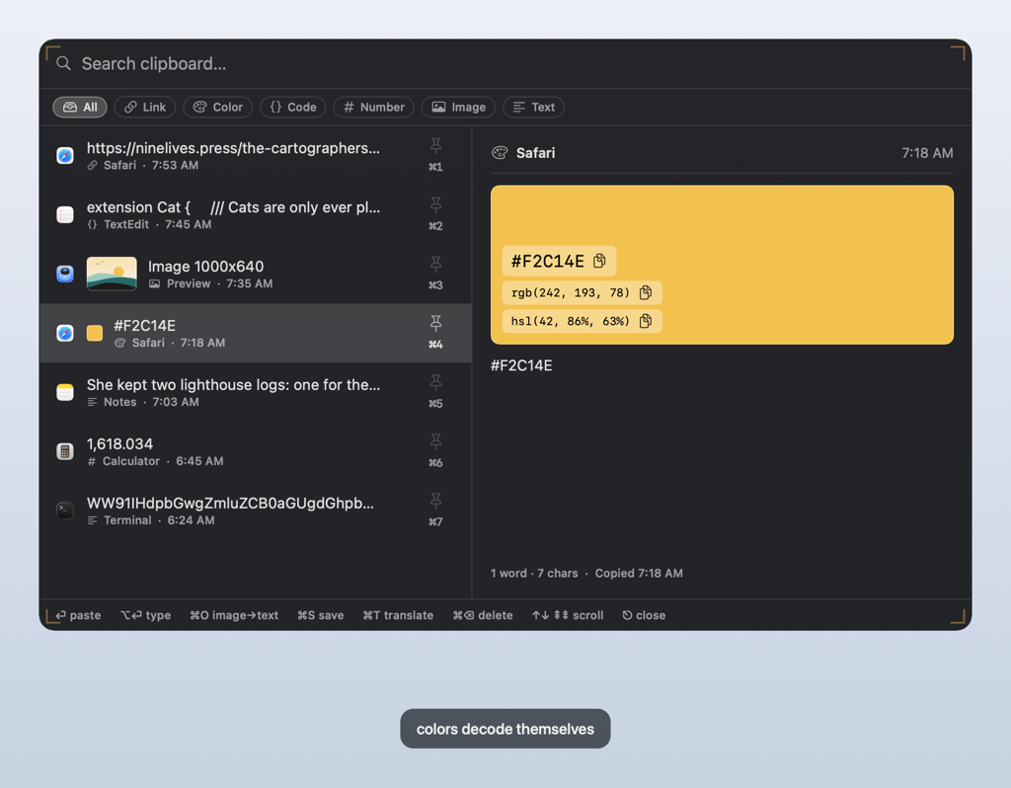The width and height of the screenshot is (1011, 788).
Task: Click Calculator app icon on 1,618.034 row
Action: tap(65, 451)
